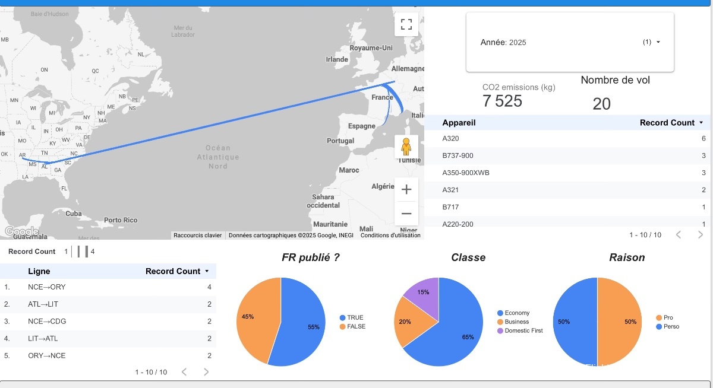Click the Appareil column header
The image size is (713, 388).
point(459,123)
